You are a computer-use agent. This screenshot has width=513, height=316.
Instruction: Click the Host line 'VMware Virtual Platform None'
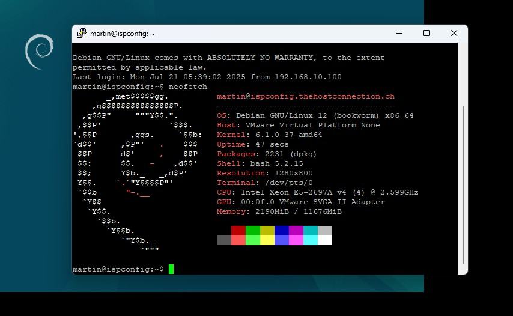[x=313, y=126]
